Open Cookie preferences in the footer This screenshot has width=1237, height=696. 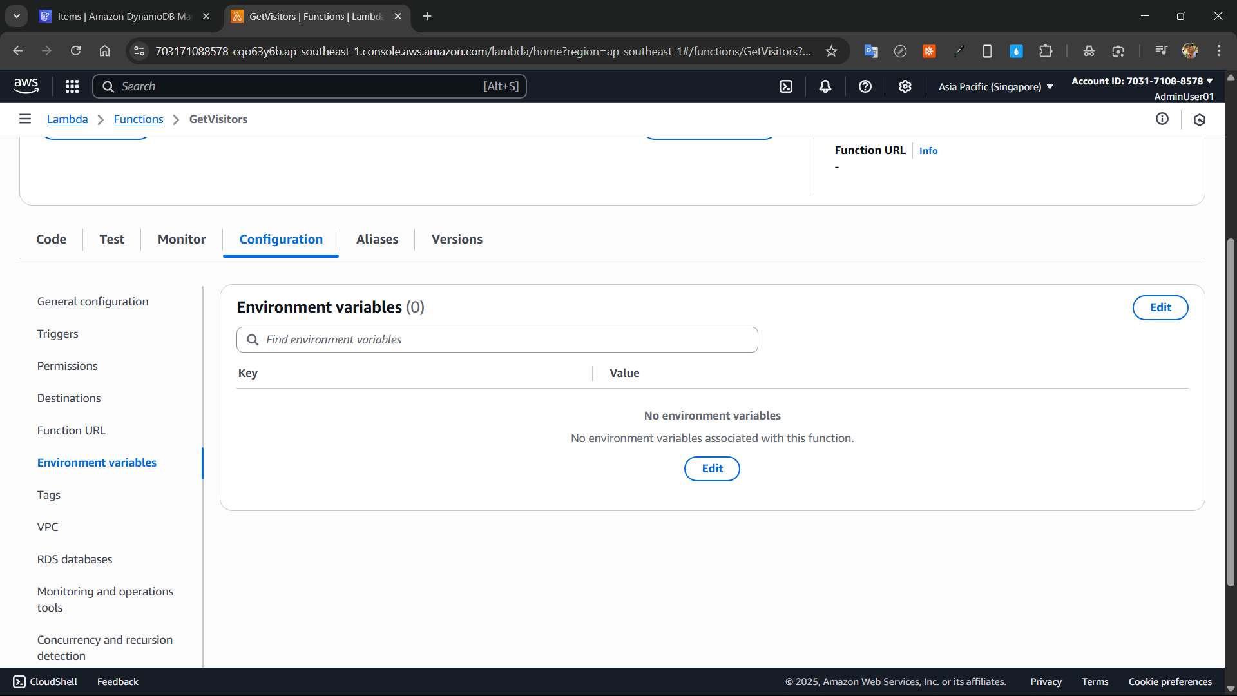1170,682
